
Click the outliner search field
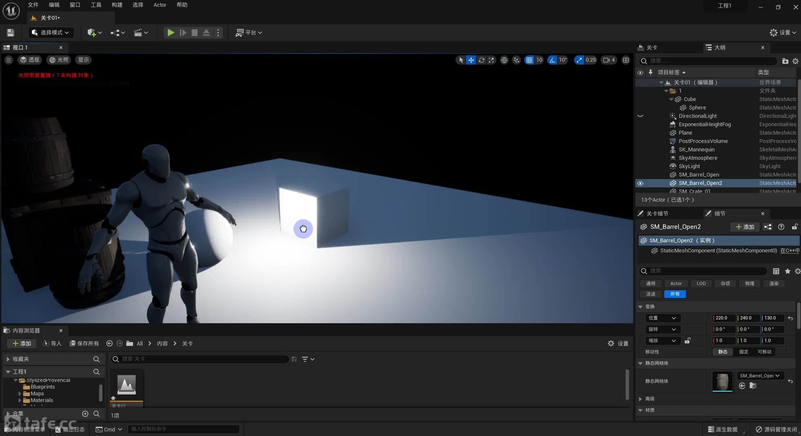pyautogui.click(x=709, y=61)
